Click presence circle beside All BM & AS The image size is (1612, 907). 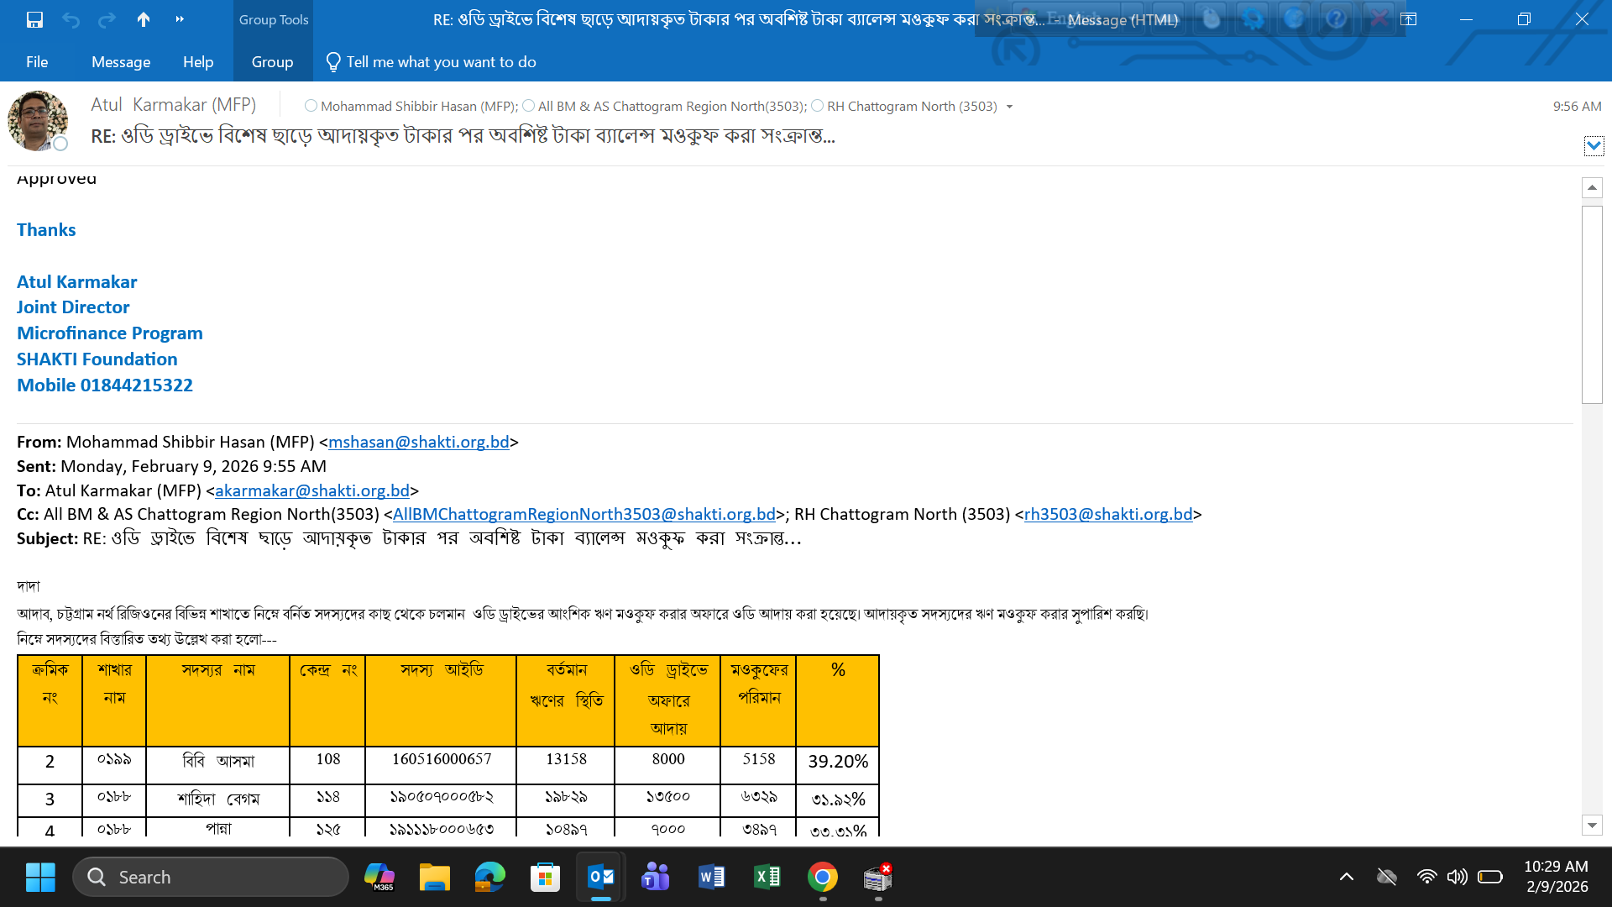pos(528,106)
